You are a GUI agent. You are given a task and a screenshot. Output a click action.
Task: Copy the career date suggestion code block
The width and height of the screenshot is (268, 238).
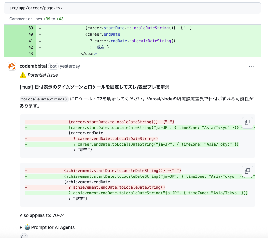click(247, 122)
